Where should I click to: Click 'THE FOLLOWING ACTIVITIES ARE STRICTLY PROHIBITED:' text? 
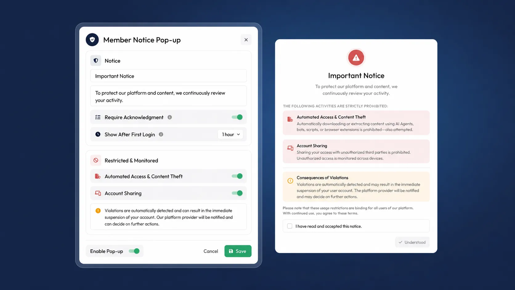[335, 106]
